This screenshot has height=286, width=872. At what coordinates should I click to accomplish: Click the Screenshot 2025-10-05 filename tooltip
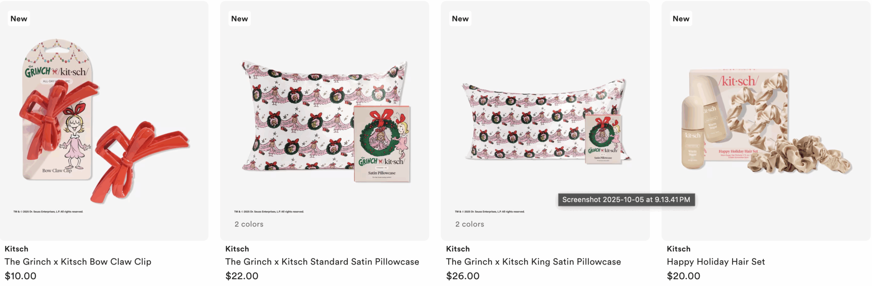[626, 200]
